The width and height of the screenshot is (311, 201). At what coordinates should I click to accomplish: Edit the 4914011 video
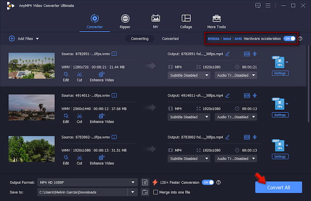(x=66, y=119)
